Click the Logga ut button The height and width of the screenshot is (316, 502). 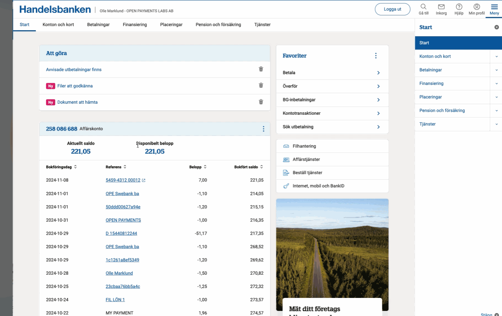[393, 9]
